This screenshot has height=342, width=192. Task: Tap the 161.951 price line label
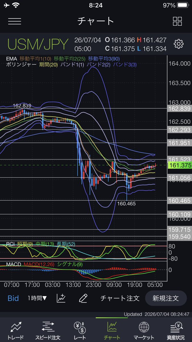click(x=179, y=143)
